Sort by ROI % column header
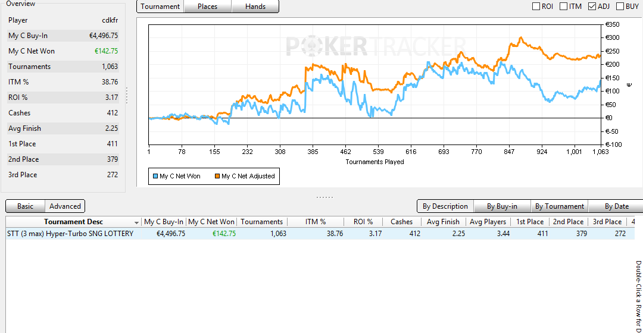643x333 pixels. coord(363,222)
